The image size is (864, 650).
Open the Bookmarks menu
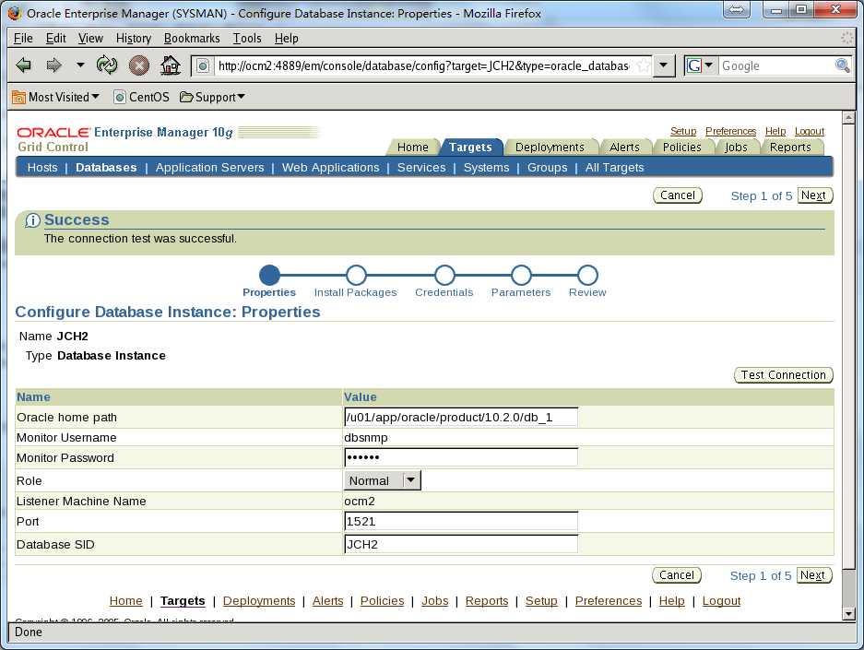pos(192,38)
